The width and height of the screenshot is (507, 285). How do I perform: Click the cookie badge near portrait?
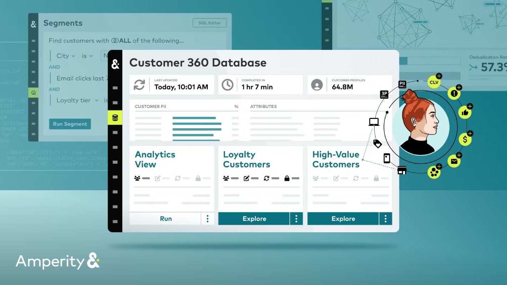[x=434, y=172]
